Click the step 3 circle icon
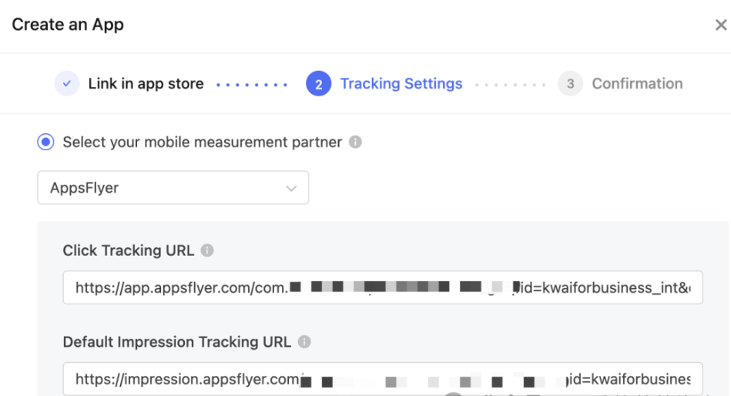This screenshot has height=396, width=731. point(570,83)
